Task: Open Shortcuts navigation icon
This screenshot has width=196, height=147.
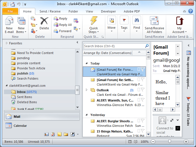Action: (x=73, y=134)
